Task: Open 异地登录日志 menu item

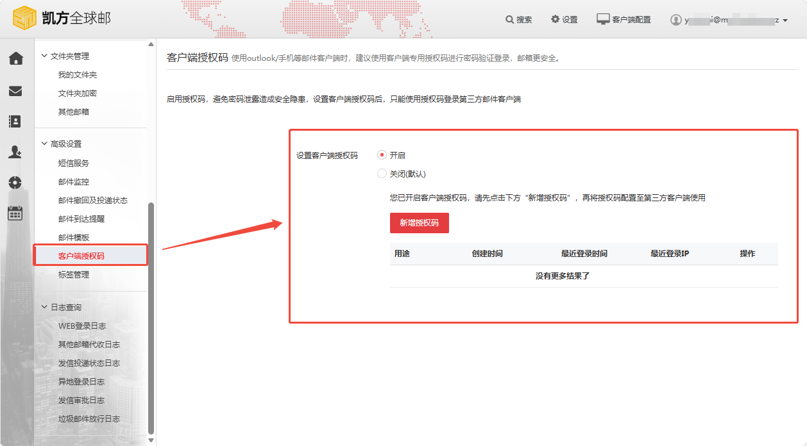Action: (x=81, y=382)
